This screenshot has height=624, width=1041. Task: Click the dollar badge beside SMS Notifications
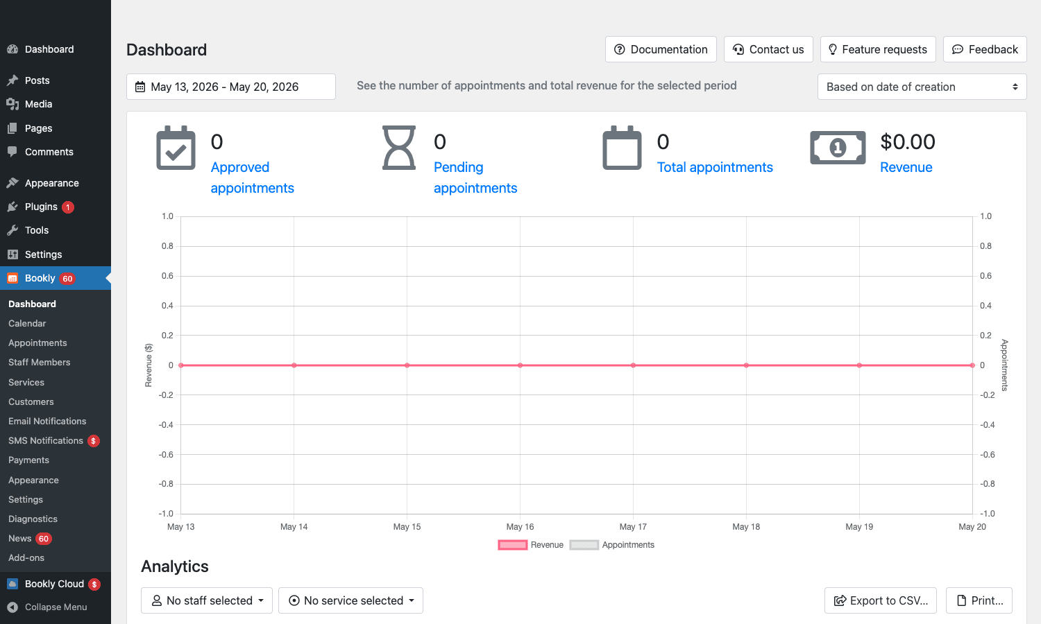pos(94,441)
